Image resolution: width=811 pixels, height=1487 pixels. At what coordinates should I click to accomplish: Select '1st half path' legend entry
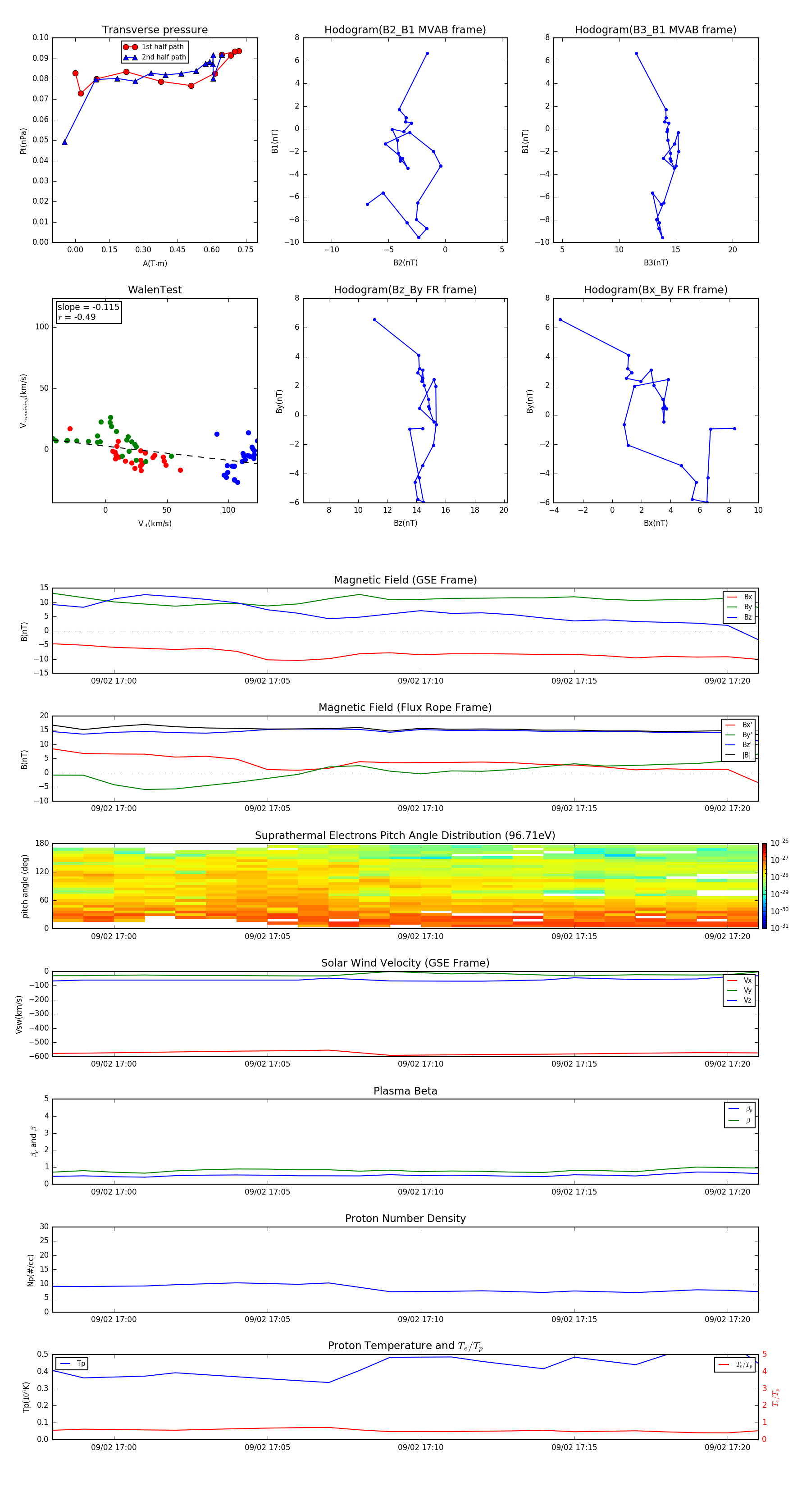click(x=155, y=47)
